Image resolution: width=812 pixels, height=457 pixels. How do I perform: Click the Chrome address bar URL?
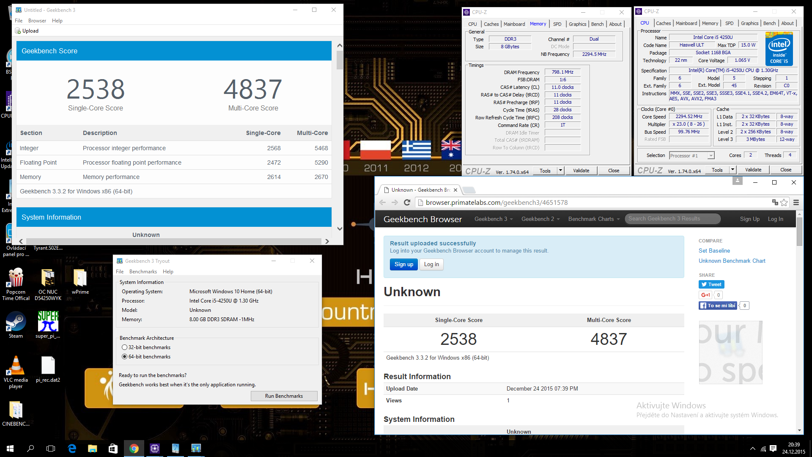click(497, 202)
